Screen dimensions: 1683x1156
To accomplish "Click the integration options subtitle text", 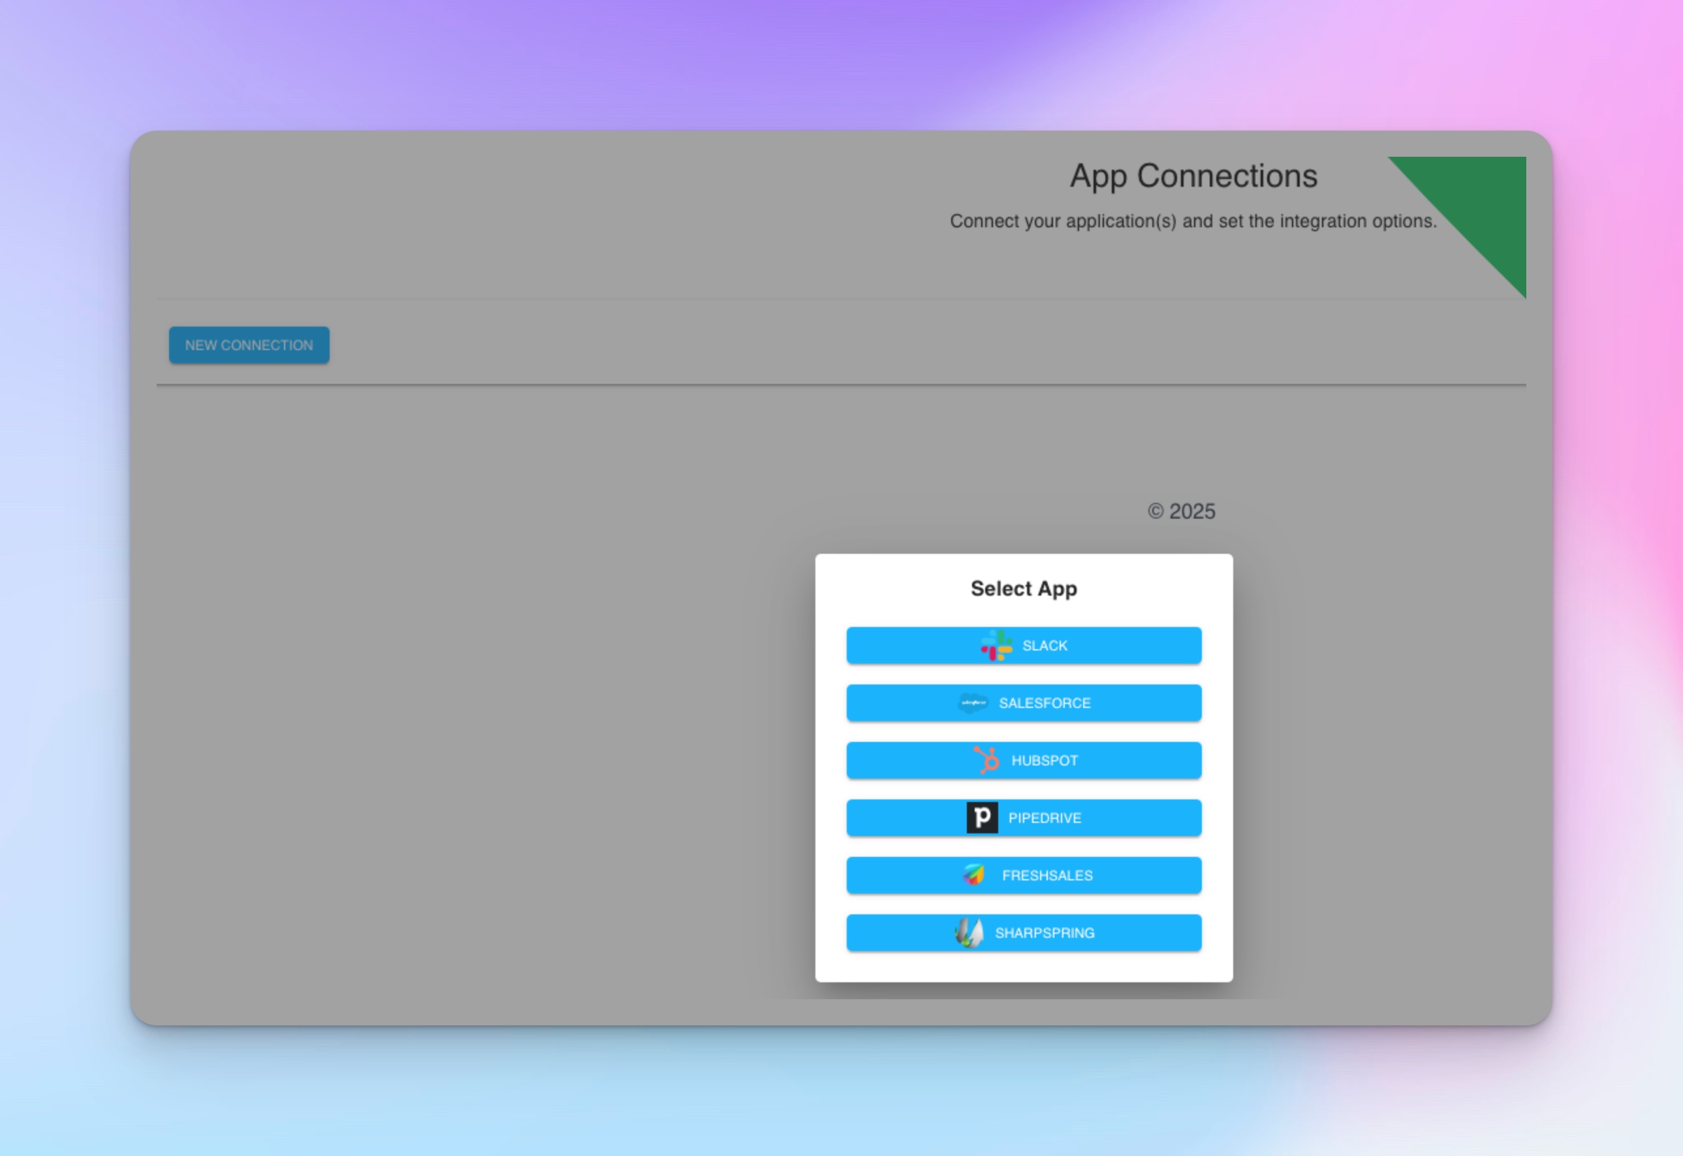I will coord(1193,221).
